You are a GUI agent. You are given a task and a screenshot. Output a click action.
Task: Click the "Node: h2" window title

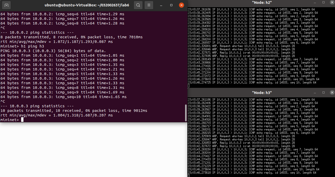point(262,2)
